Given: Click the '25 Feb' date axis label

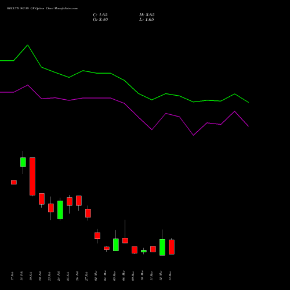Looking at the screenshot, I should pyautogui.click(x=68, y=276).
